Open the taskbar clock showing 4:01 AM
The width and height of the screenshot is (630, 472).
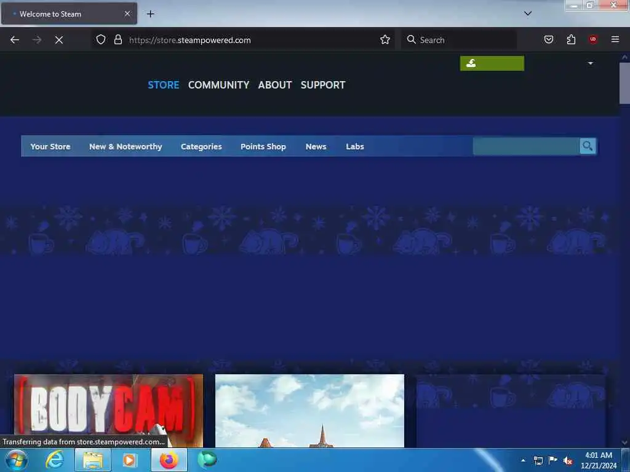(x=598, y=460)
